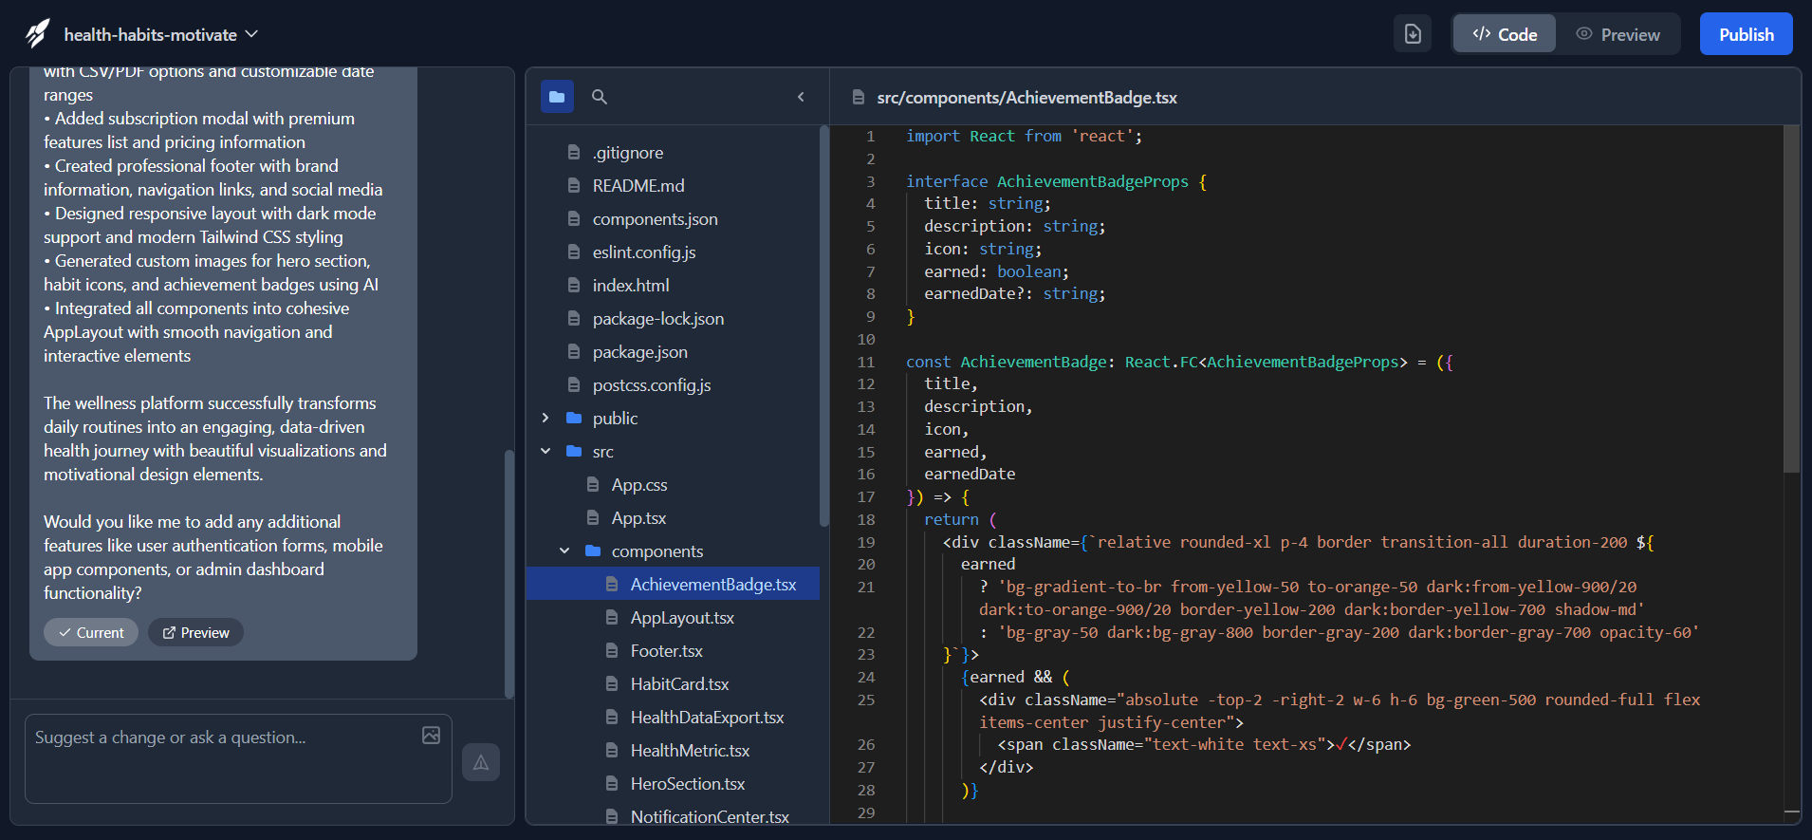Click the Current version button in chat
This screenshot has width=1812, height=840.
click(91, 632)
